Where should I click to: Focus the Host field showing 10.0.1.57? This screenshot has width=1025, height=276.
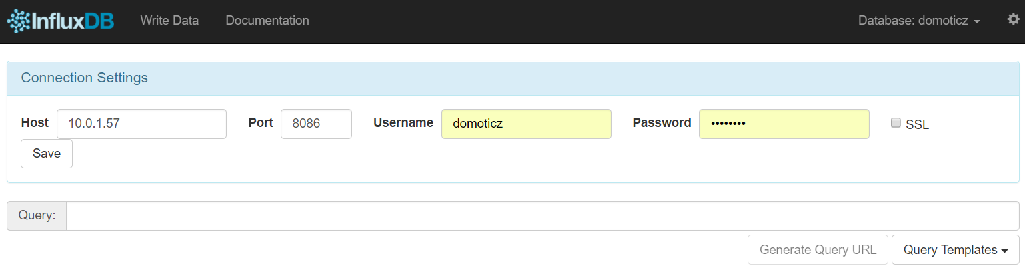pos(141,124)
